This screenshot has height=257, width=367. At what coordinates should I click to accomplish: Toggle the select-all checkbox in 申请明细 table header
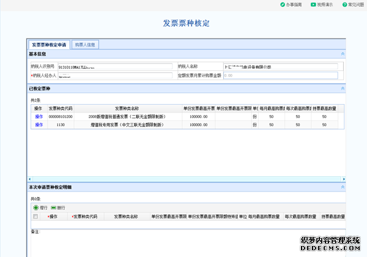point(35,217)
